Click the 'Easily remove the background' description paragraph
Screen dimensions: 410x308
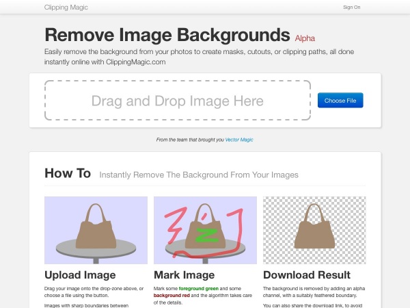(x=199, y=57)
